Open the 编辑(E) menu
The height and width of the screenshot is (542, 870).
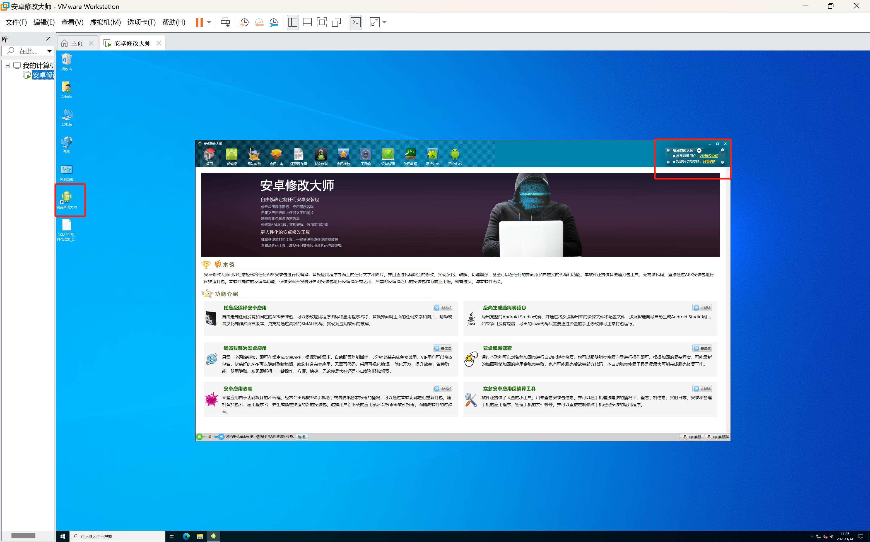tap(44, 22)
